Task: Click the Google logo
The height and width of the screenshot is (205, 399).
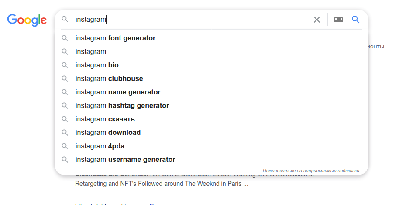Action: pos(27,20)
